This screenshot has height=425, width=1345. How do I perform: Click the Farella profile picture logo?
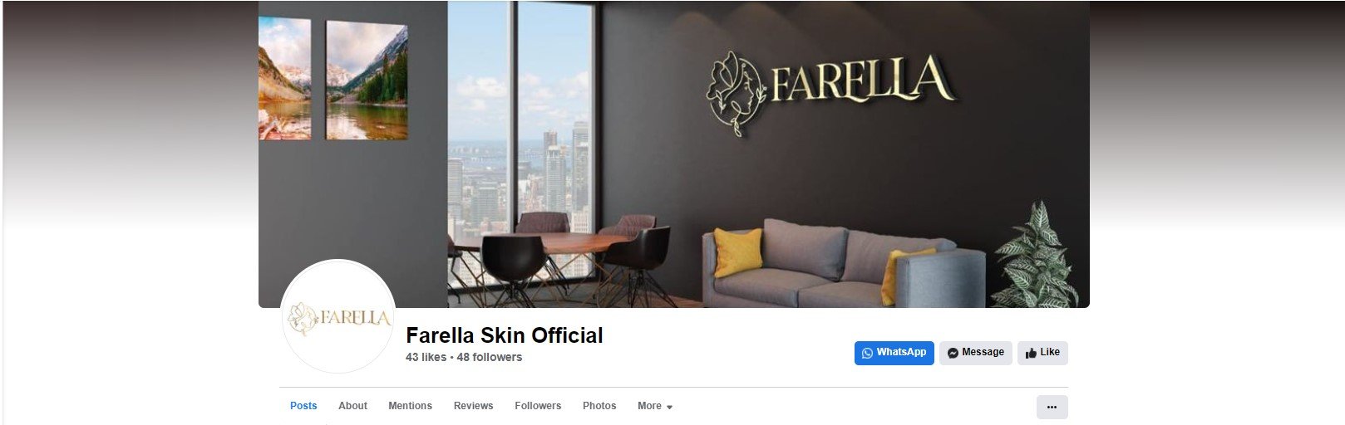pos(338,316)
